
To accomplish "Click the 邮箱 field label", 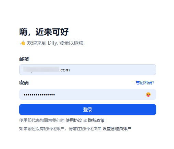I will [24, 59].
